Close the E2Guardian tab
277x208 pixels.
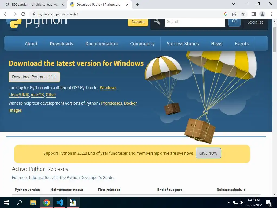tap(63, 5)
